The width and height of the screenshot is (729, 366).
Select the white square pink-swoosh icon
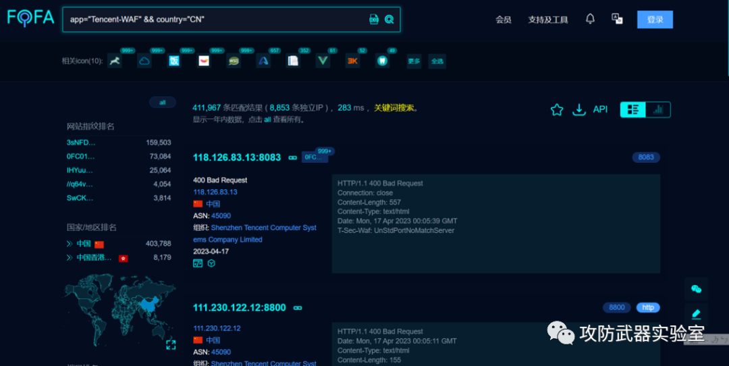pyautogui.click(x=204, y=61)
